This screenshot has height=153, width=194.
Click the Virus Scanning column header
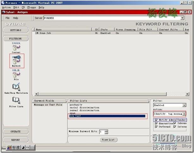click(x=126, y=29)
